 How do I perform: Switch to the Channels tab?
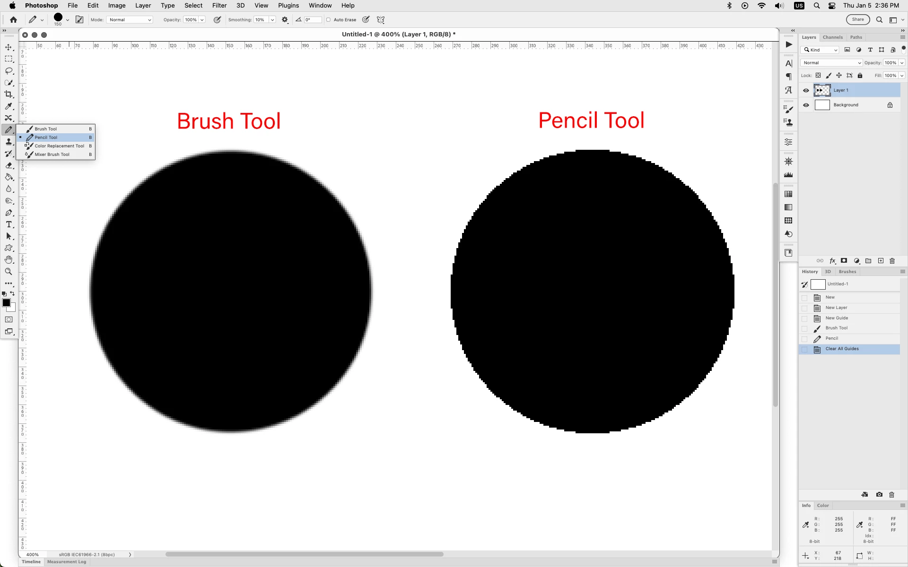tap(832, 37)
